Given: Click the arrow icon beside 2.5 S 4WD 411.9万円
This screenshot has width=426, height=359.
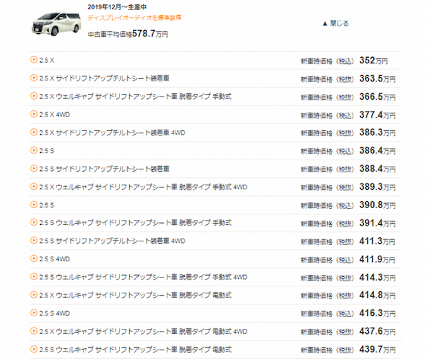Looking at the screenshot, I should (34, 259).
